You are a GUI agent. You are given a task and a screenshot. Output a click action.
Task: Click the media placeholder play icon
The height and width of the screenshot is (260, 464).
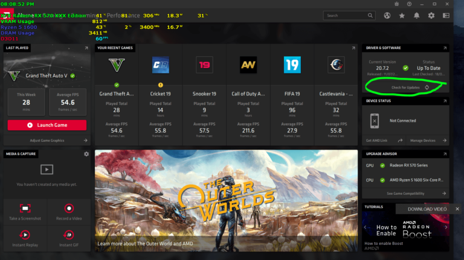[x=47, y=170]
